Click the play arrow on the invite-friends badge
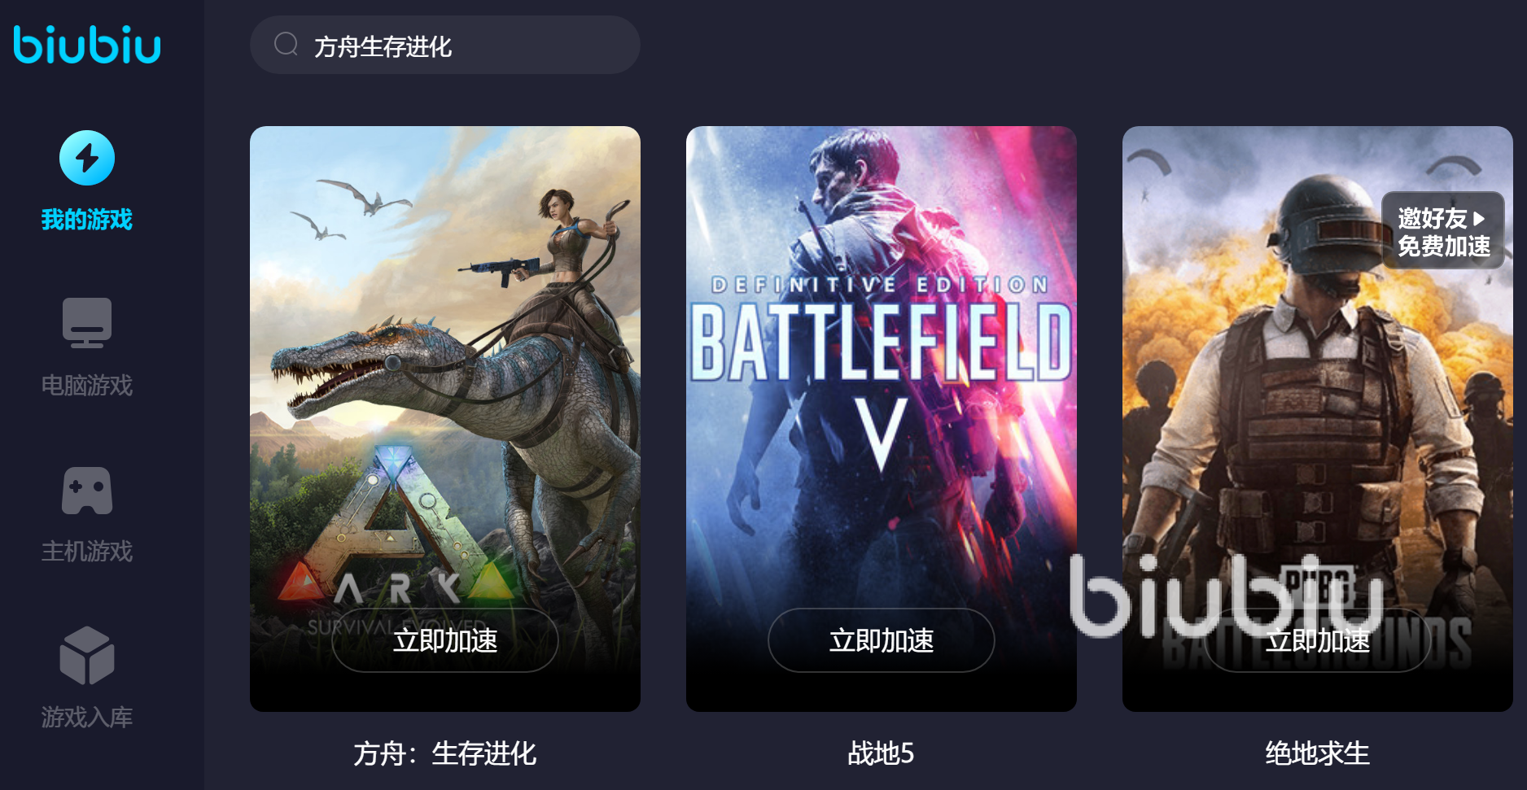Viewport: 1527px width, 790px height. 1479,218
